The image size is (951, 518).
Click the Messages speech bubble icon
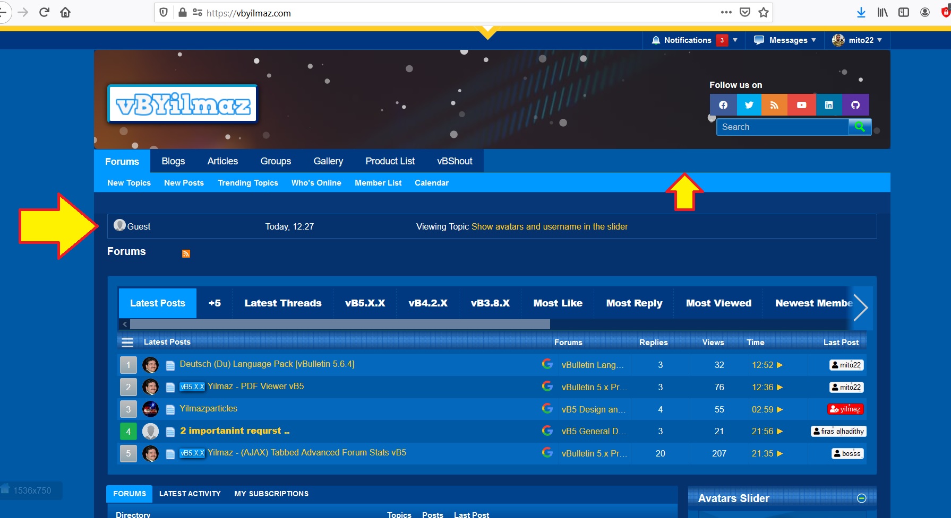pos(759,40)
